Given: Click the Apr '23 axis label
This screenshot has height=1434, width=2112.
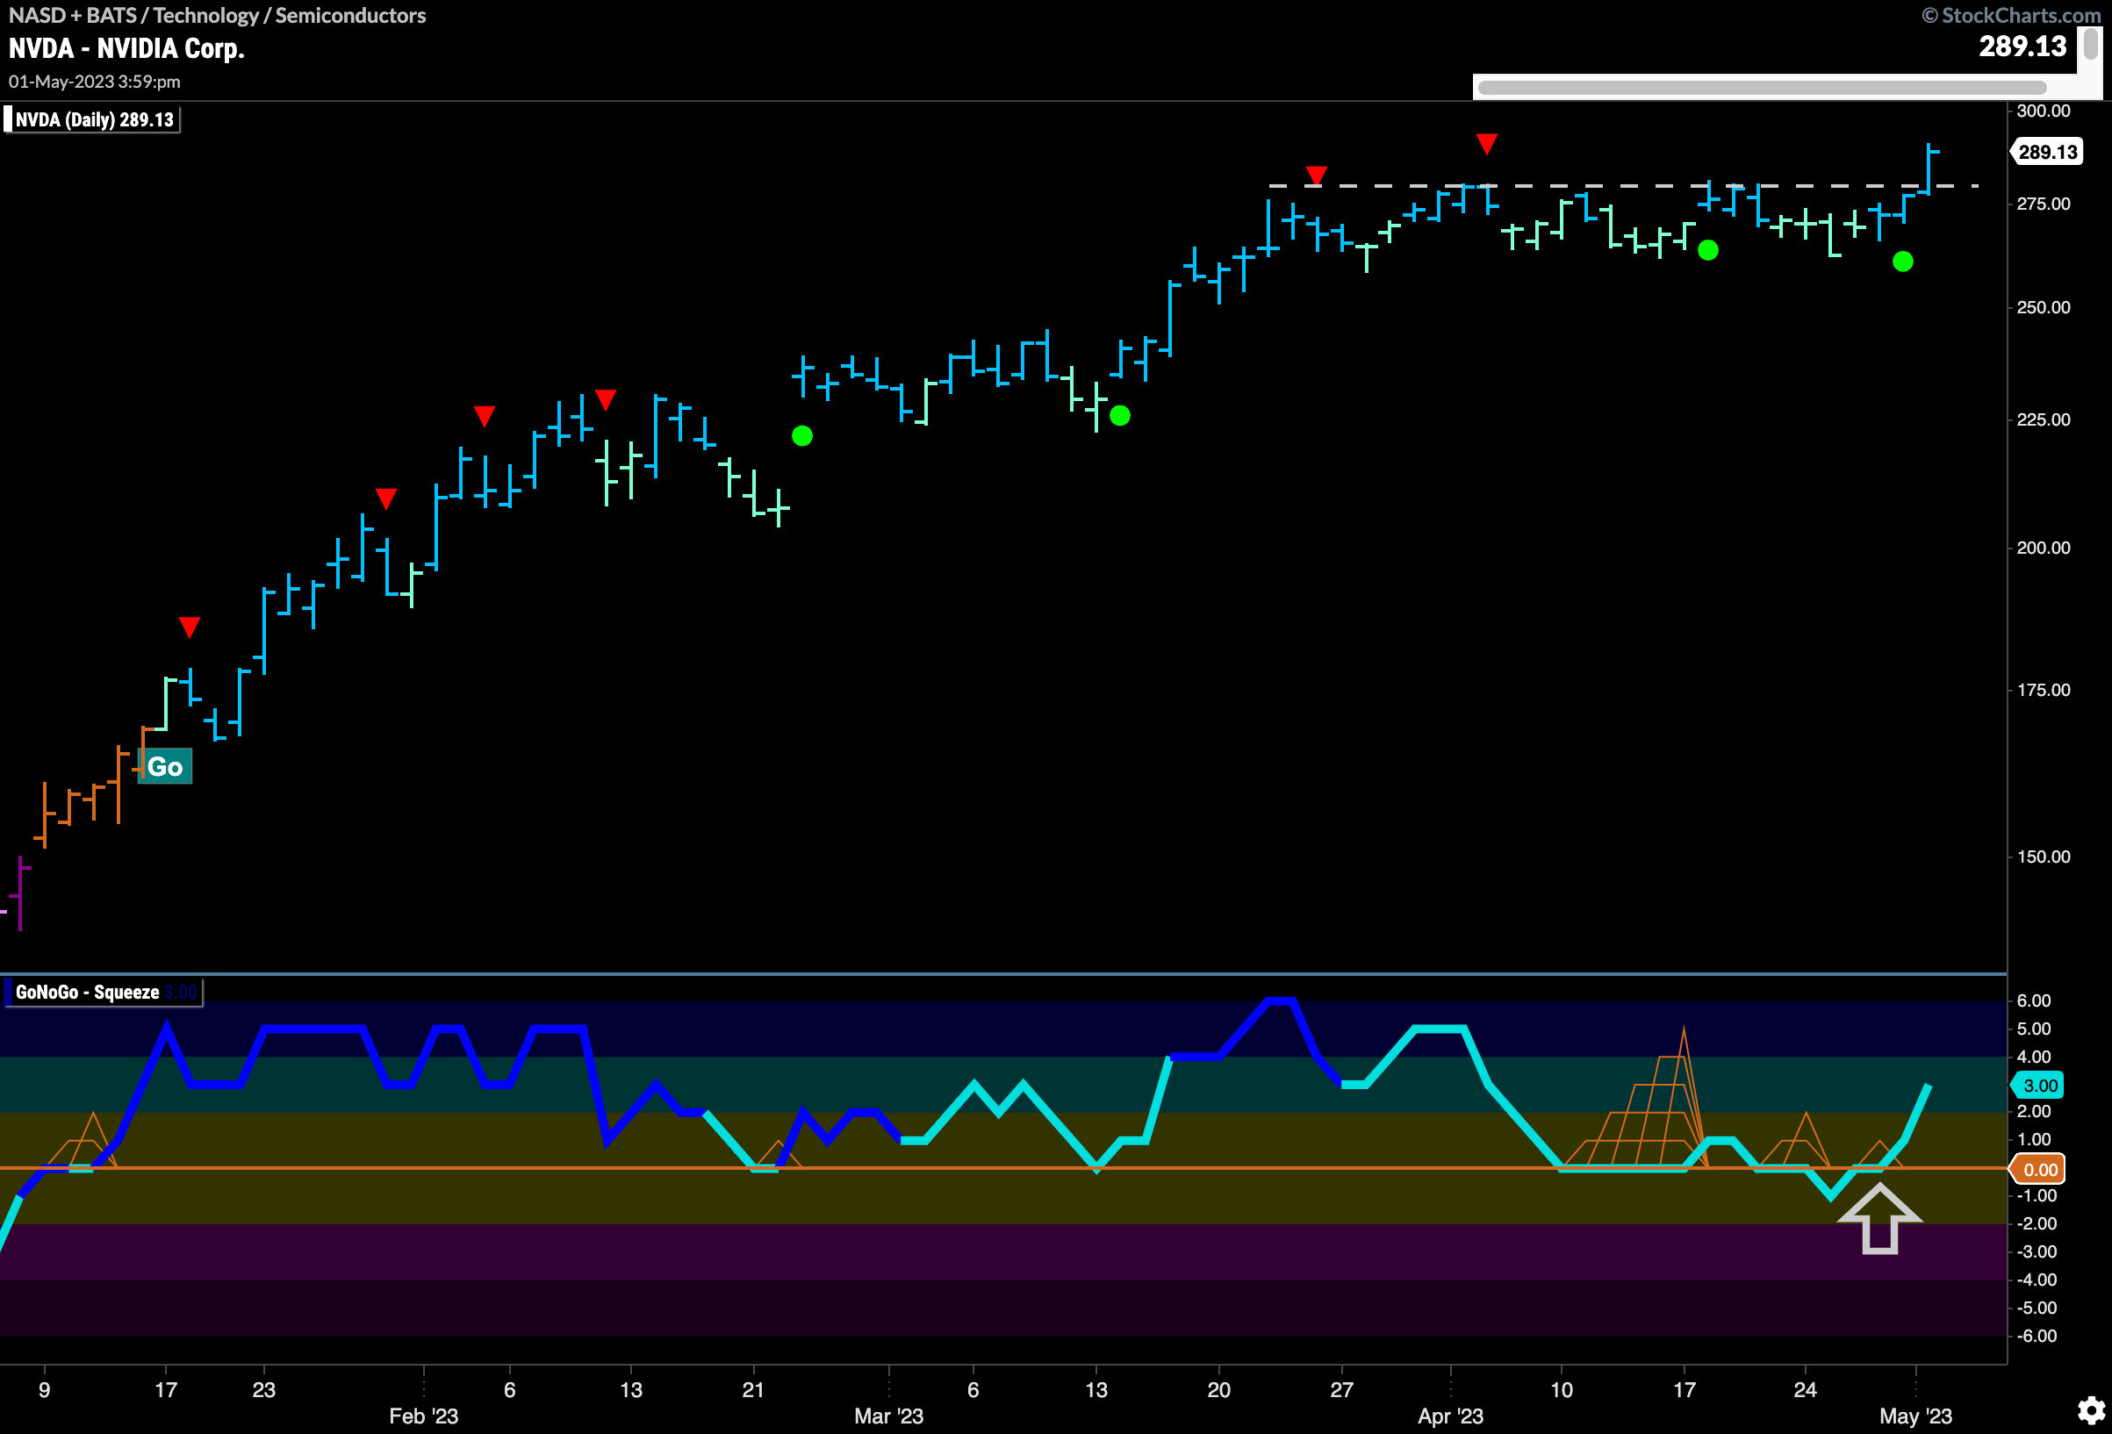Looking at the screenshot, I should pos(1450,1416).
